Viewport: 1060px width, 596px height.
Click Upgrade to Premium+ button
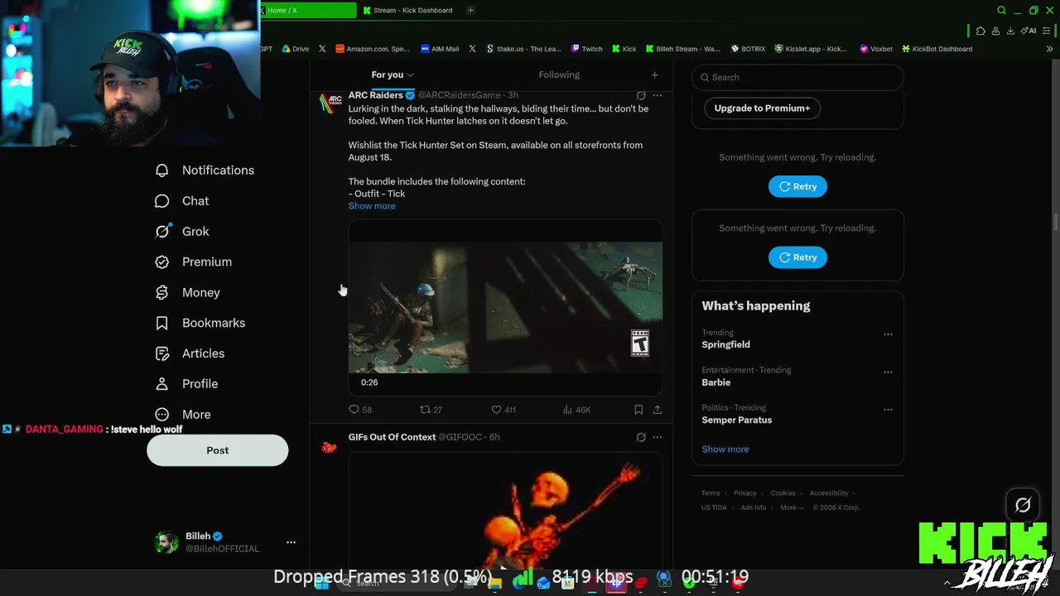pyautogui.click(x=762, y=108)
